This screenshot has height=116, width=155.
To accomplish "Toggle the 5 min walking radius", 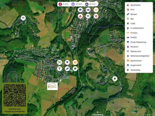I will click(x=63, y=4).
